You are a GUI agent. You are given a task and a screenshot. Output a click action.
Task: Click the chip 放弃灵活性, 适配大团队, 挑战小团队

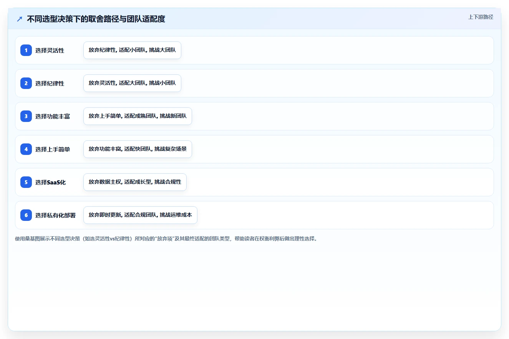tap(132, 83)
